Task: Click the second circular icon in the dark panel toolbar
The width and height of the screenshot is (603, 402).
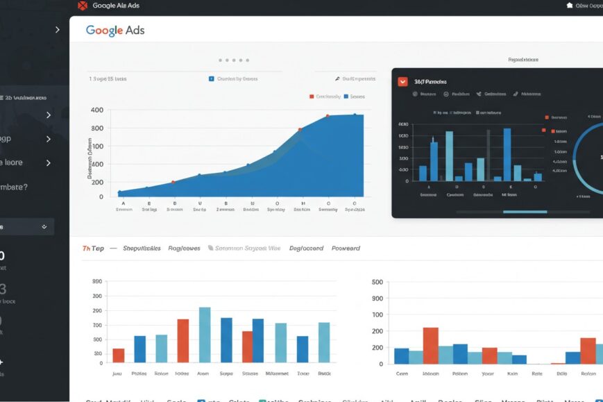Action: pyautogui.click(x=446, y=94)
